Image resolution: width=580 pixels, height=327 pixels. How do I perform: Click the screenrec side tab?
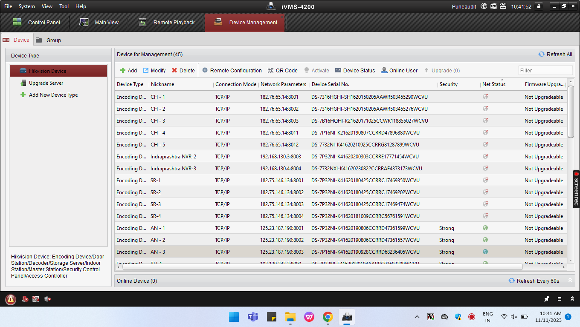(x=576, y=189)
